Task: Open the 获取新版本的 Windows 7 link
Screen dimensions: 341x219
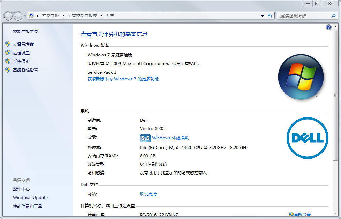Action: point(123,79)
